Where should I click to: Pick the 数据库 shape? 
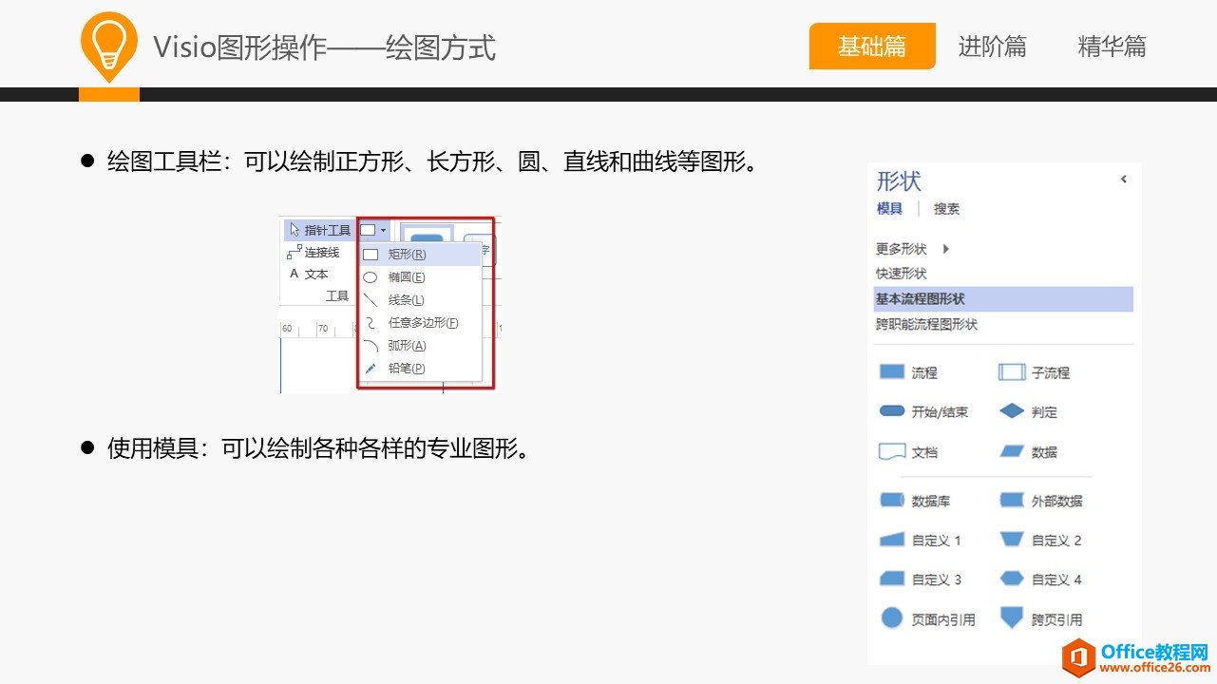[x=914, y=501]
